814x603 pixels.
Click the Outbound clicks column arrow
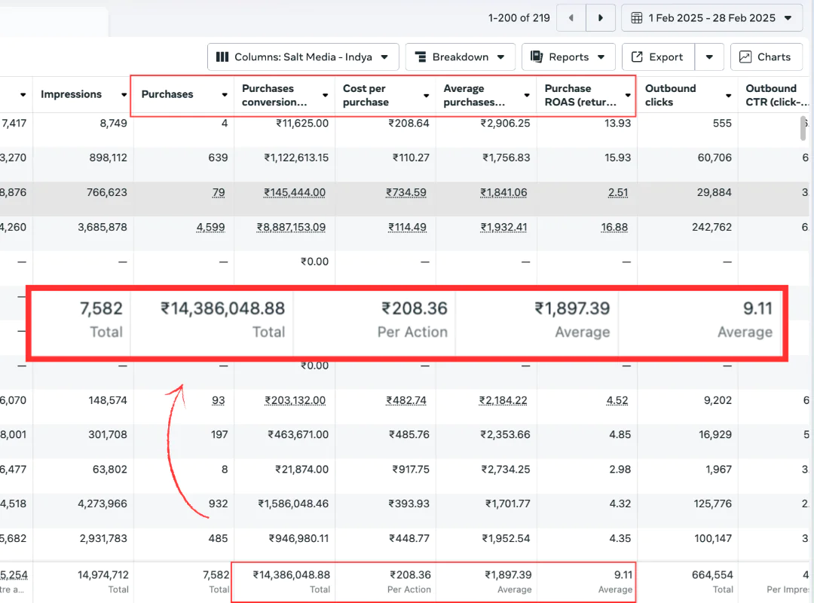click(728, 95)
